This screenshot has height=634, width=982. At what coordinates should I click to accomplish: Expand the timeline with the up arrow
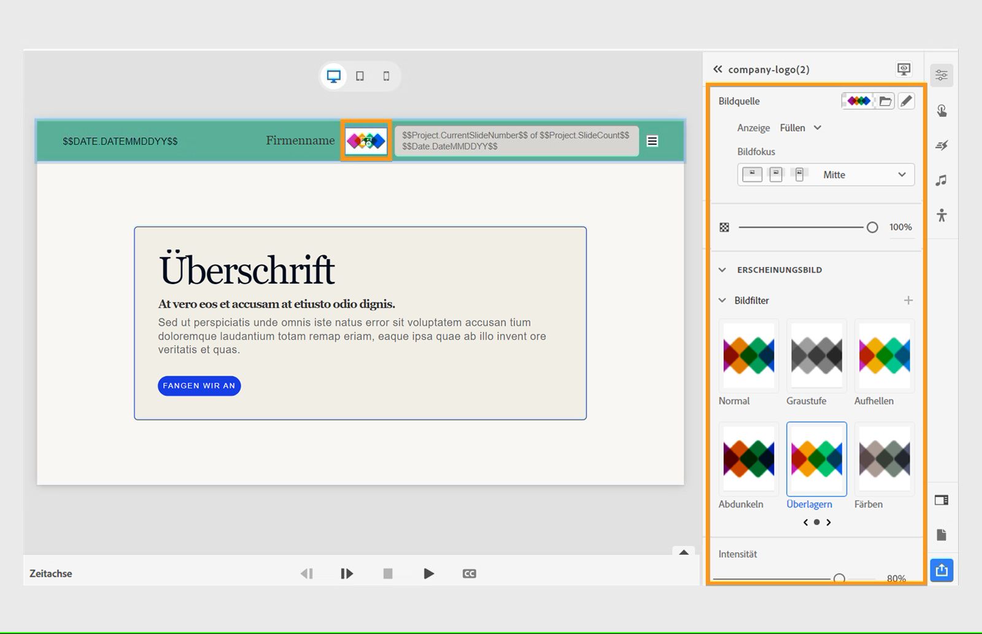[684, 552]
